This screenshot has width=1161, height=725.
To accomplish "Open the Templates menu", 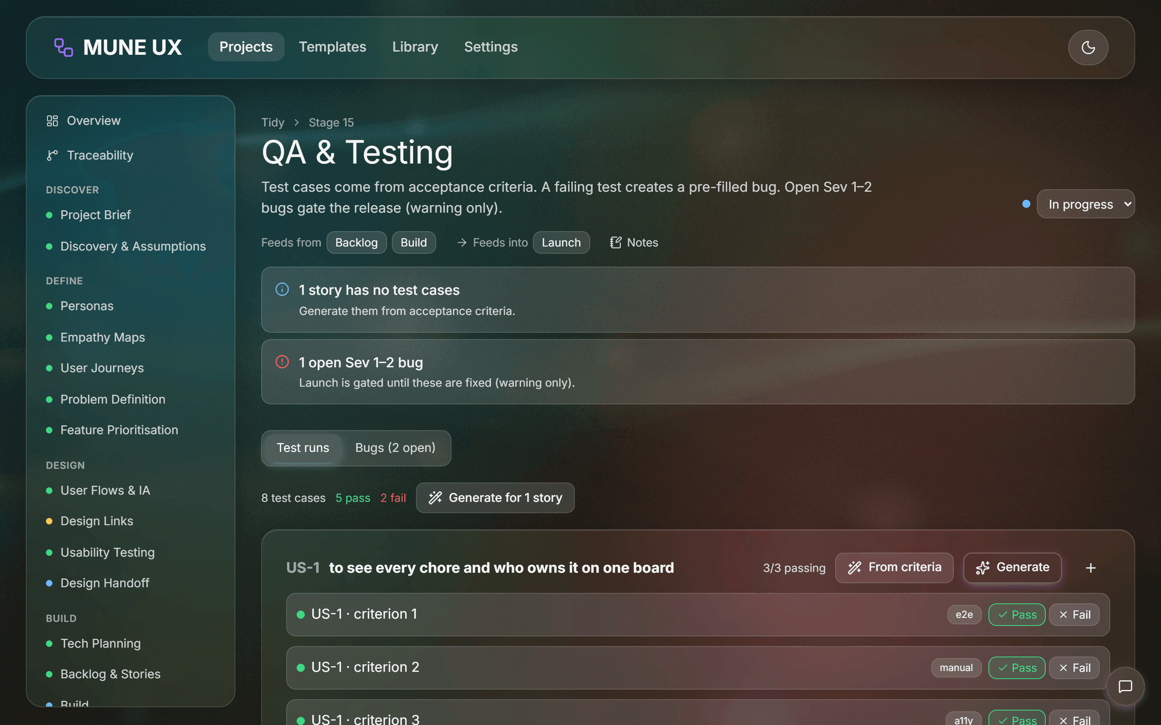I will 333,47.
